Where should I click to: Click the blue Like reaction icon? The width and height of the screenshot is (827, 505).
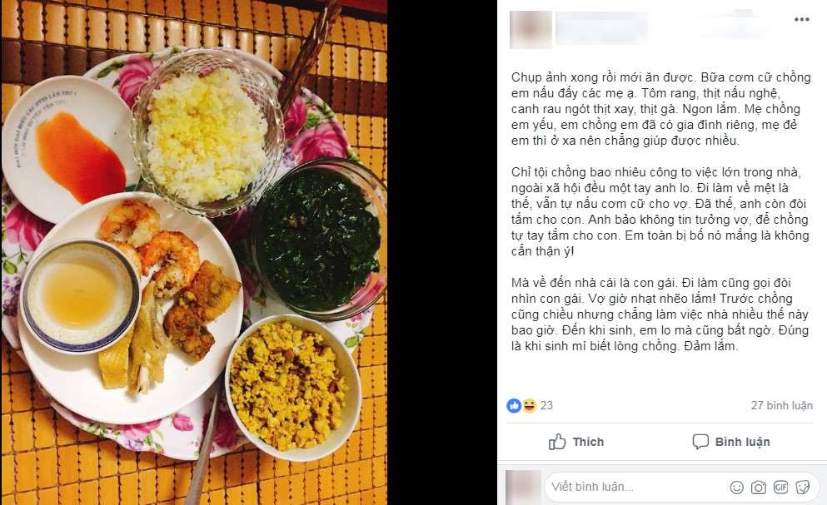(514, 405)
